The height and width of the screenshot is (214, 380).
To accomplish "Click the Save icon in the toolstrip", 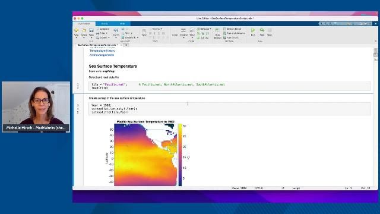I will point(91,32).
